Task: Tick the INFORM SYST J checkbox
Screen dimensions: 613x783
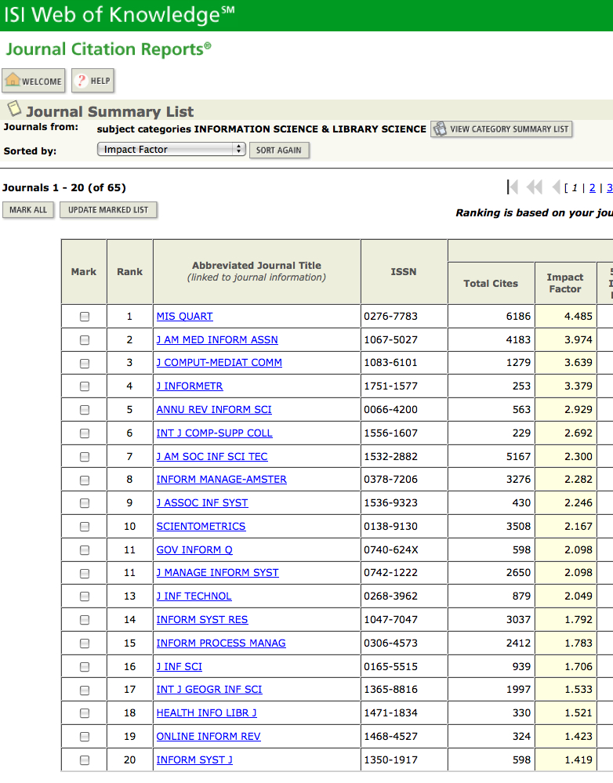Action: coord(85,760)
